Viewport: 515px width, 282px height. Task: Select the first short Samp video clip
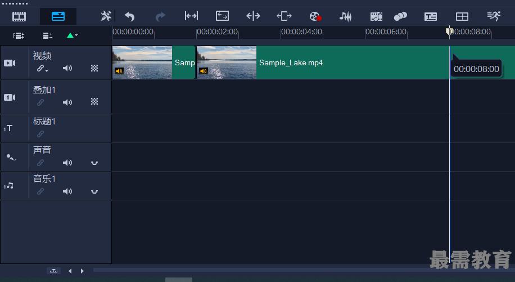coord(153,62)
